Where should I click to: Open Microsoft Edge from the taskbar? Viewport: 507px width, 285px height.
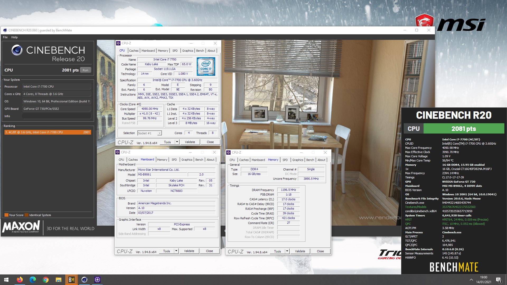point(32,279)
